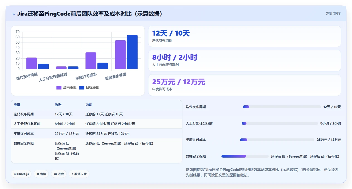This screenshot has height=189, width=352.
Task: Click the 数据安全保障 progress bar
Action: [x=245, y=156]
